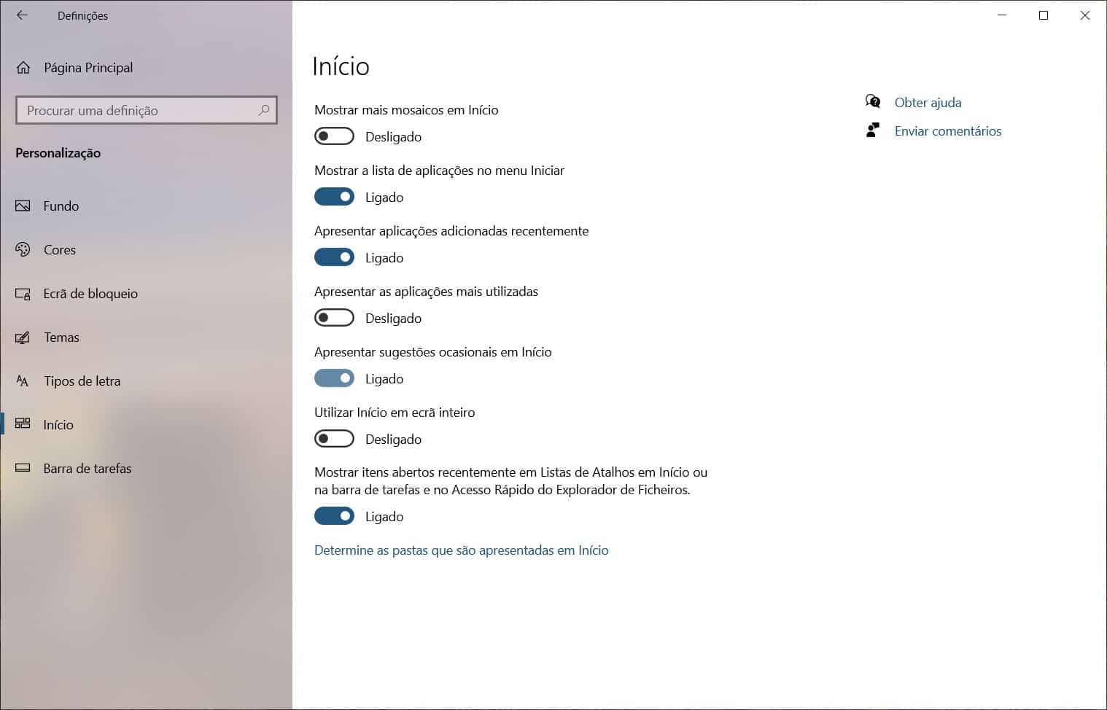Disable recently added applications toggle
Screen dimensions: 1107x710
(334, 257)
